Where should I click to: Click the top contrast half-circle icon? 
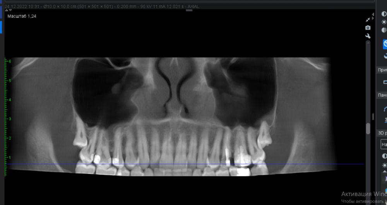384,14
